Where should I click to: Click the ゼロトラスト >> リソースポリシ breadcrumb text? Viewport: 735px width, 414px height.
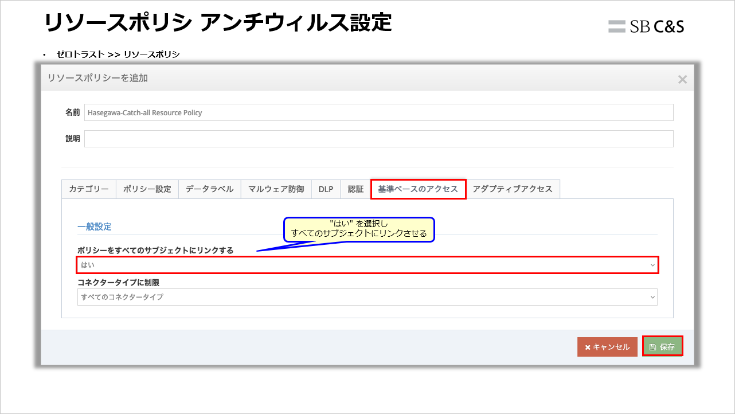[x=118, y=54]
